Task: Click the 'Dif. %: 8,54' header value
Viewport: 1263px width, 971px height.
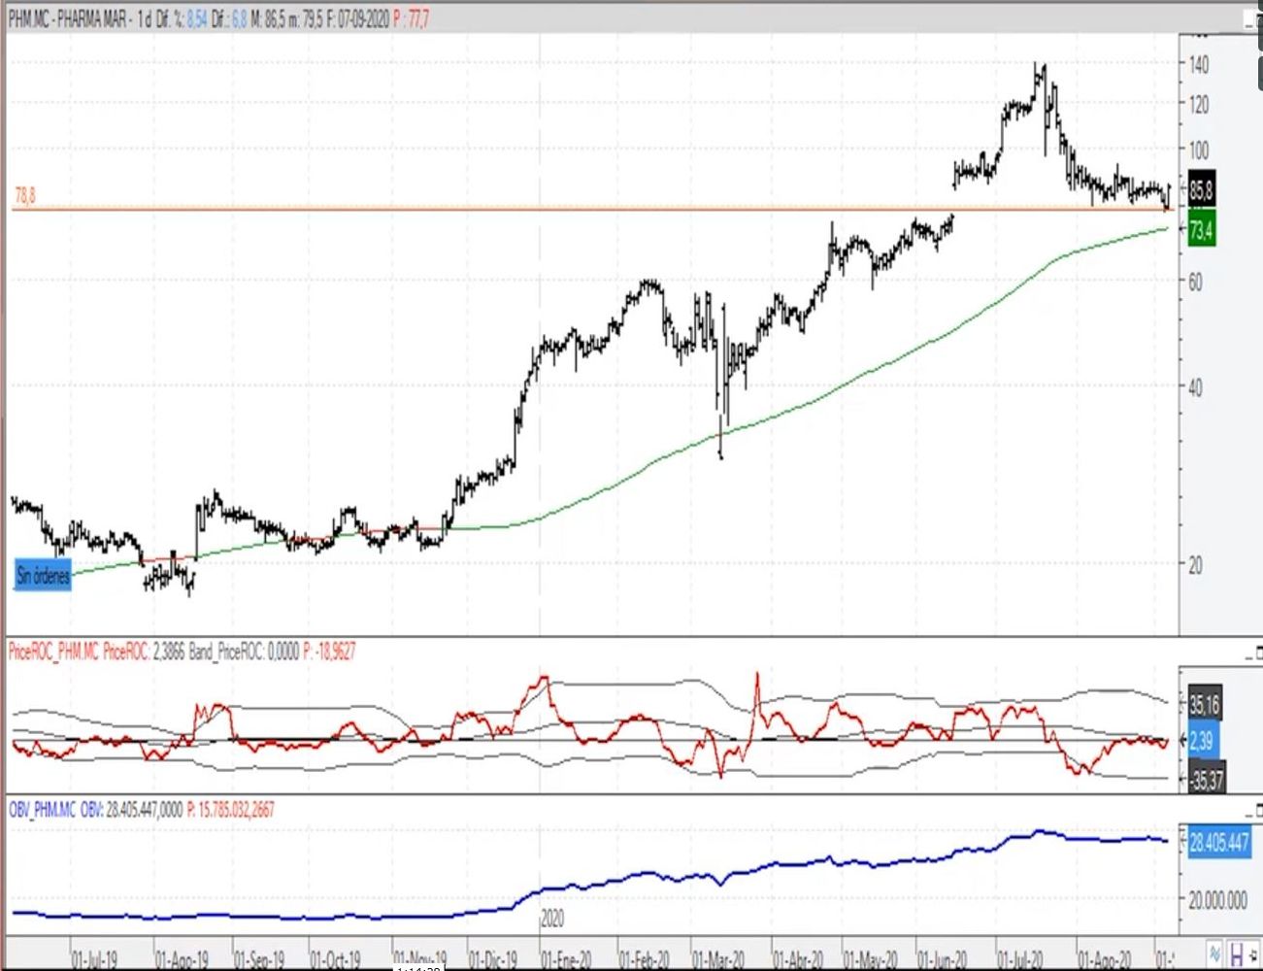Action: click(181, 18)
